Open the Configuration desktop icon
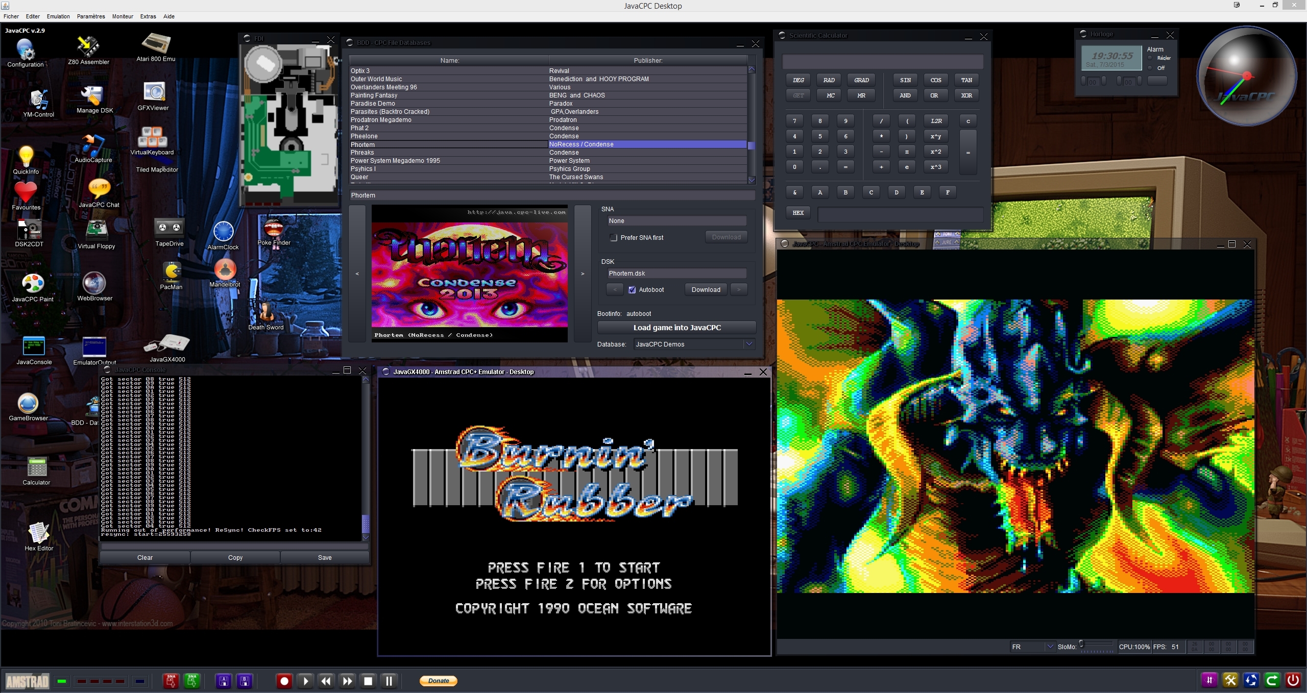 pyautogui.click(x=26, y=52)
